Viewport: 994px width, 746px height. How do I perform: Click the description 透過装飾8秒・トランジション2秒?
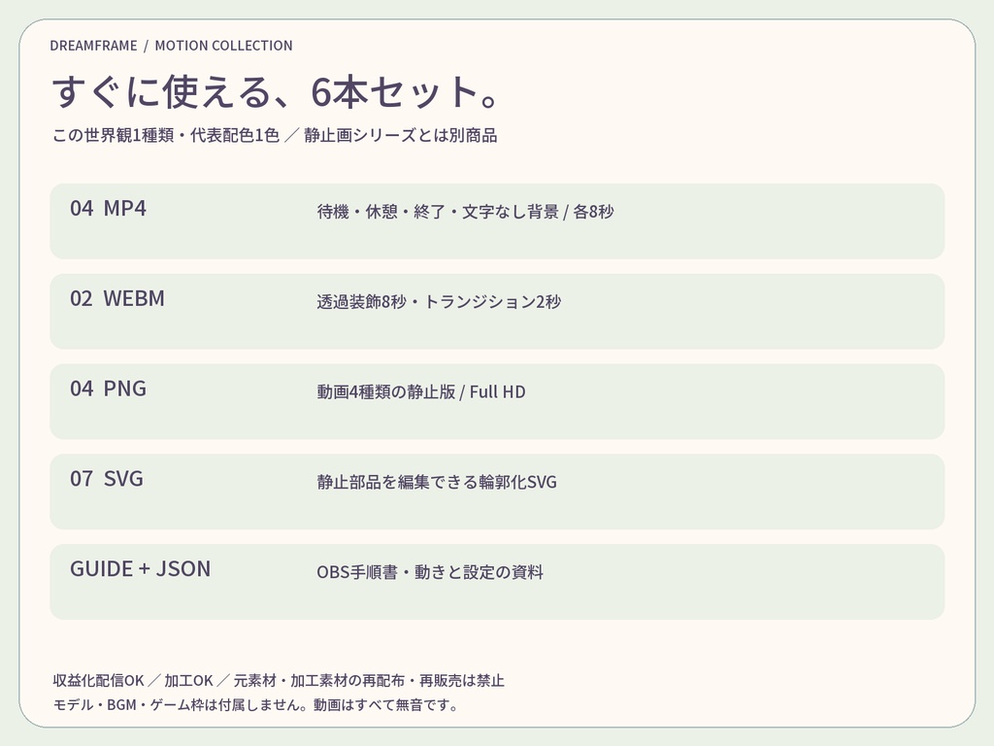tap(439, 301)
